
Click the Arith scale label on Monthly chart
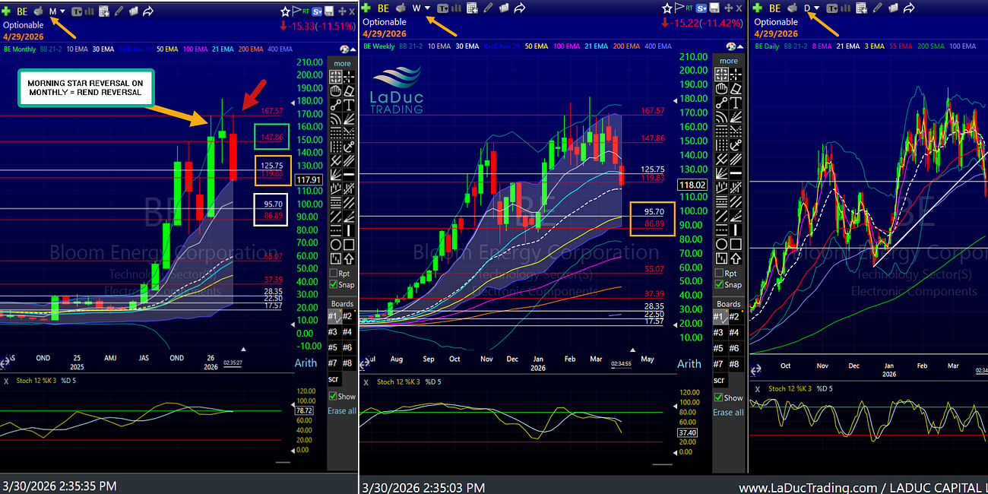pyautogui.click(x=306, y=363)
